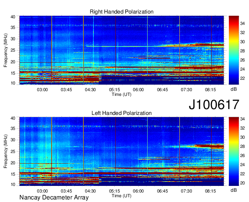Click the 03:45 tick under Right Handed plot
This screenshot has width=249, height=202.
[66, 90]
